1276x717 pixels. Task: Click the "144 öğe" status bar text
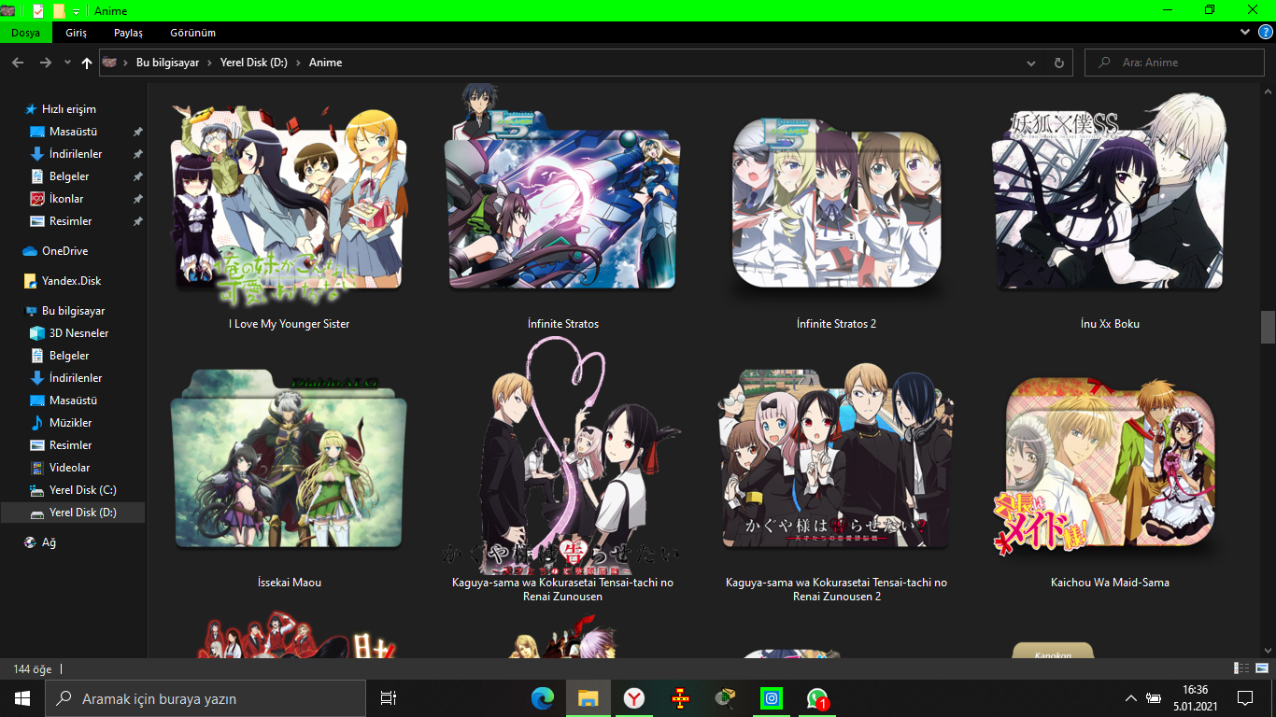33,669
